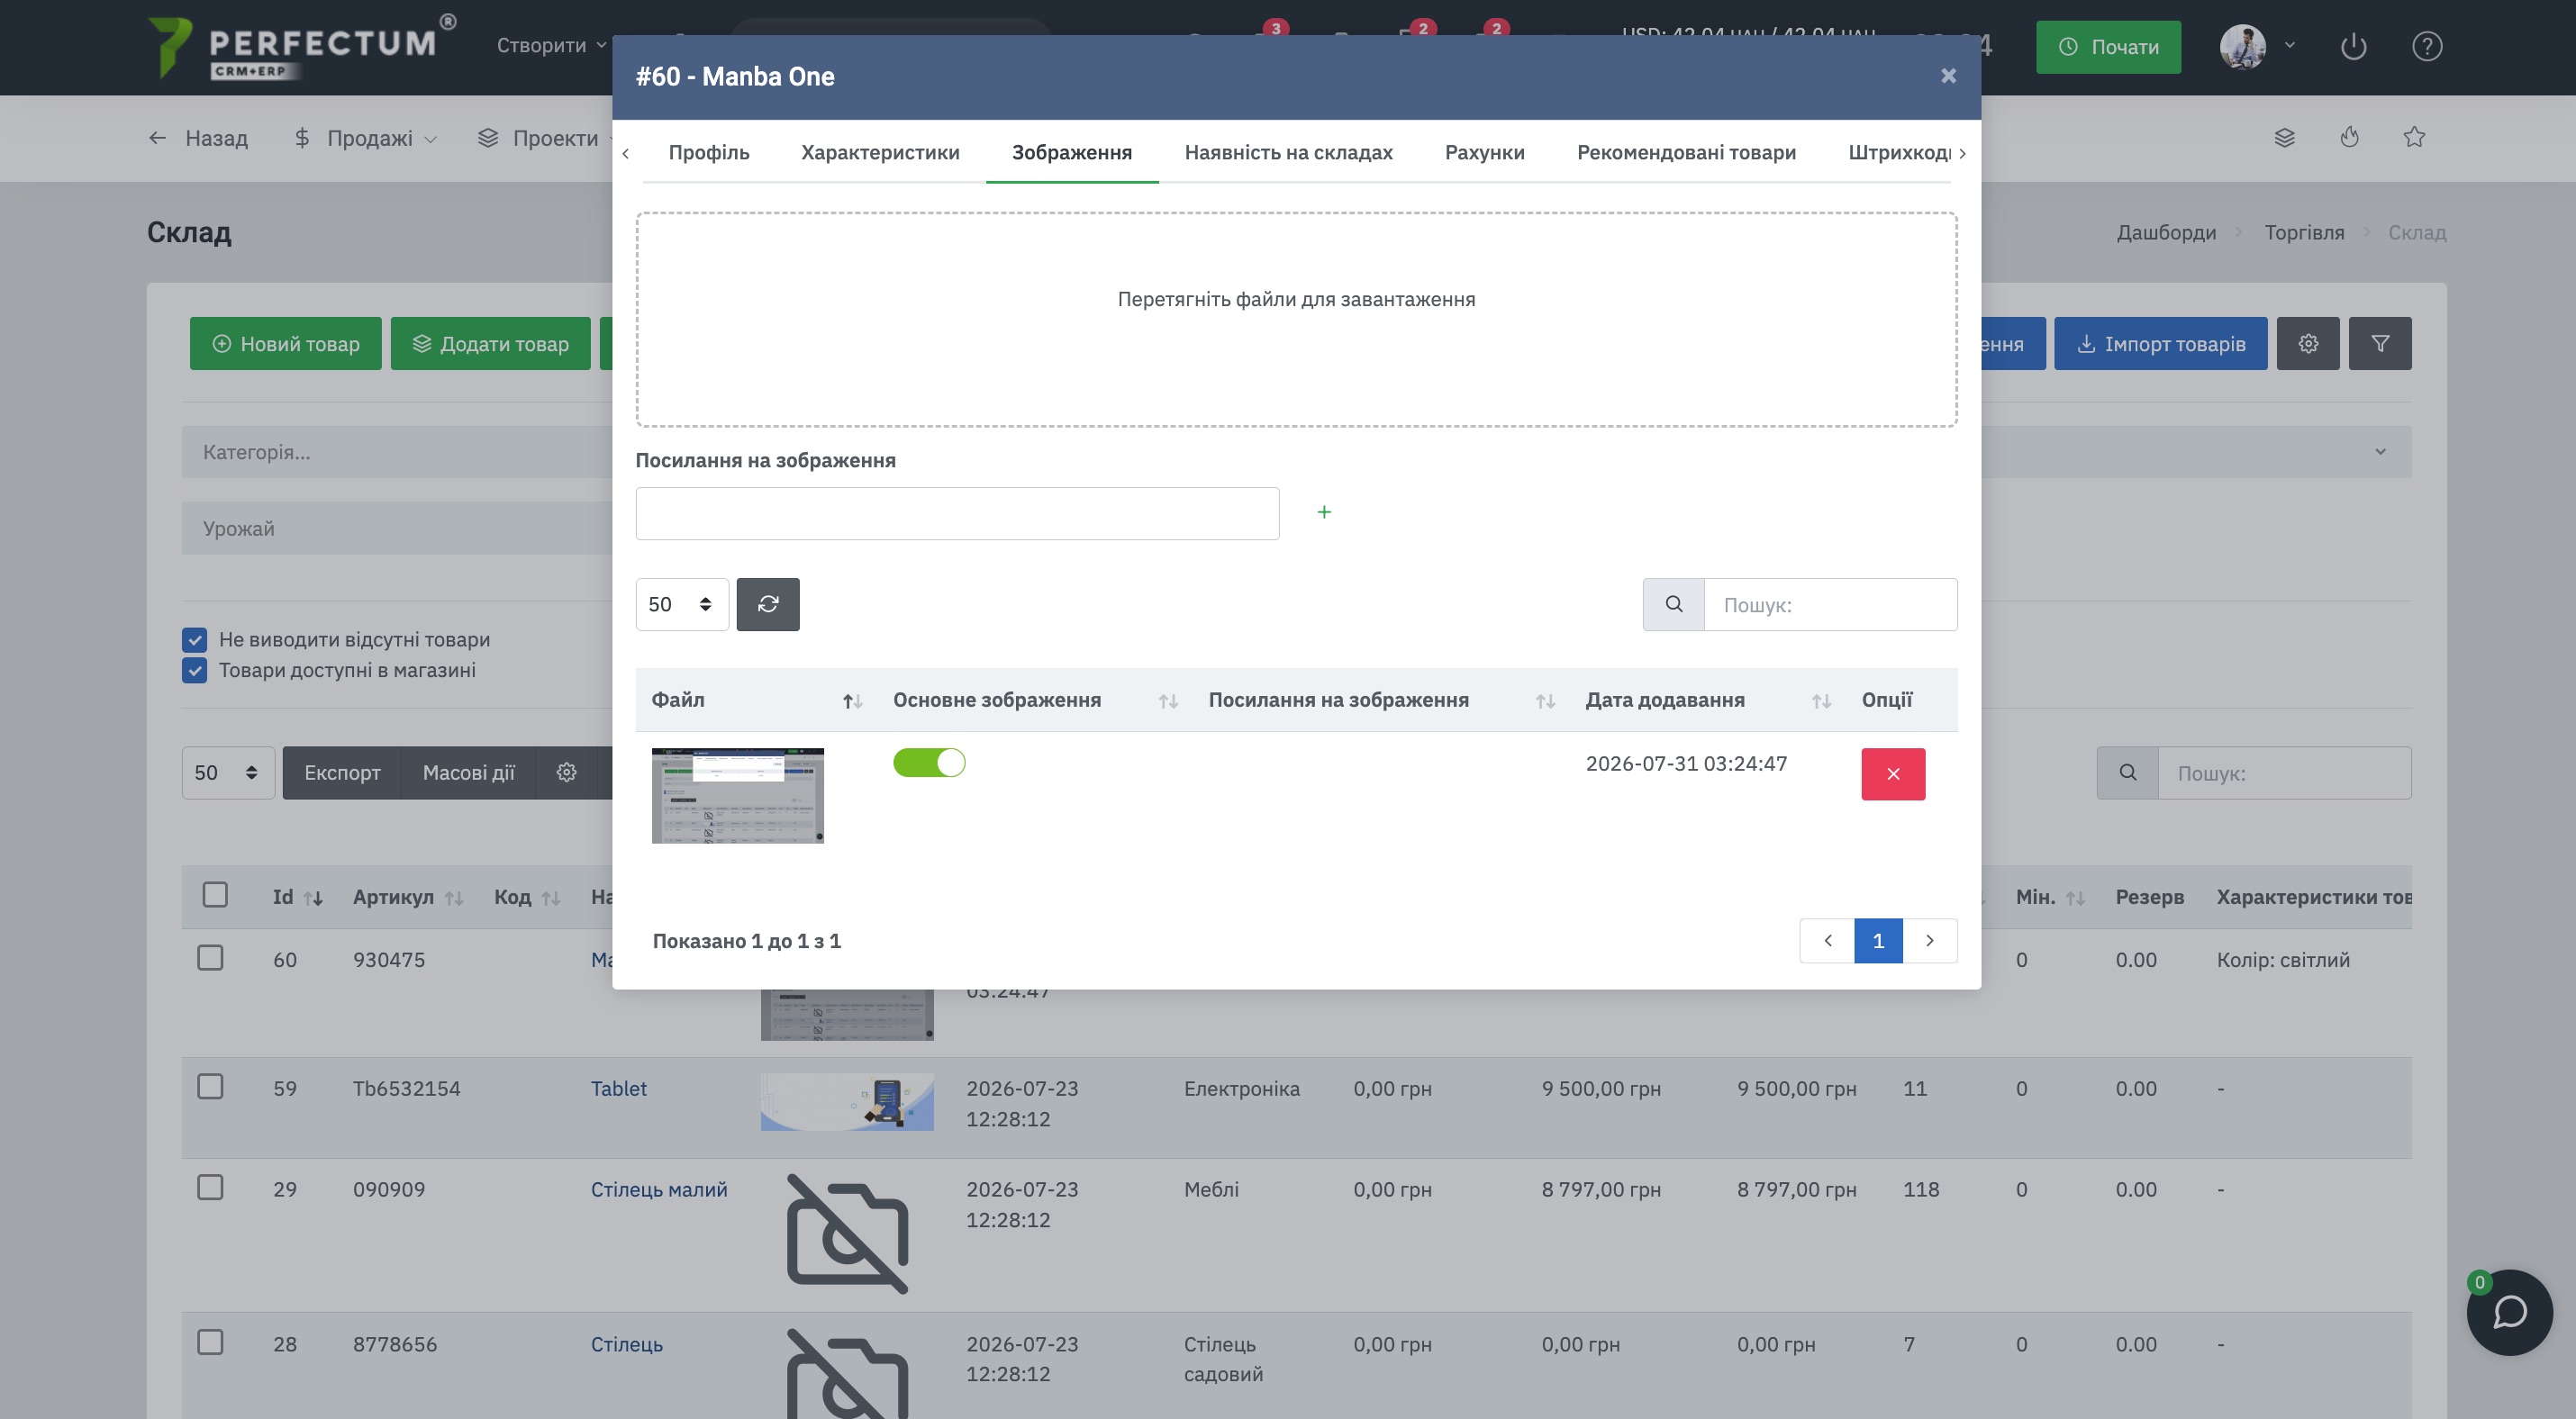Sort by Основне зображення column
This screenshot has width=2576, height=1419.
1035,700
